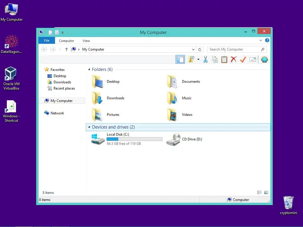Select Downloads under Favorites
The height and width of the screenshot is (227, 303).
59,82
